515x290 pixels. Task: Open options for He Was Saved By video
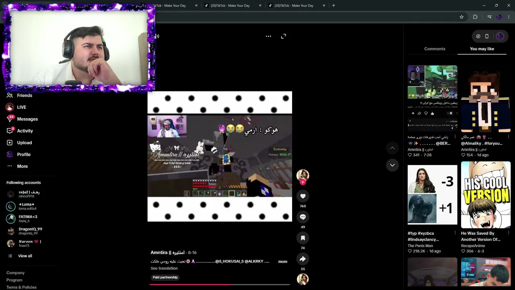pyautogui.click(x=508, y=233)
